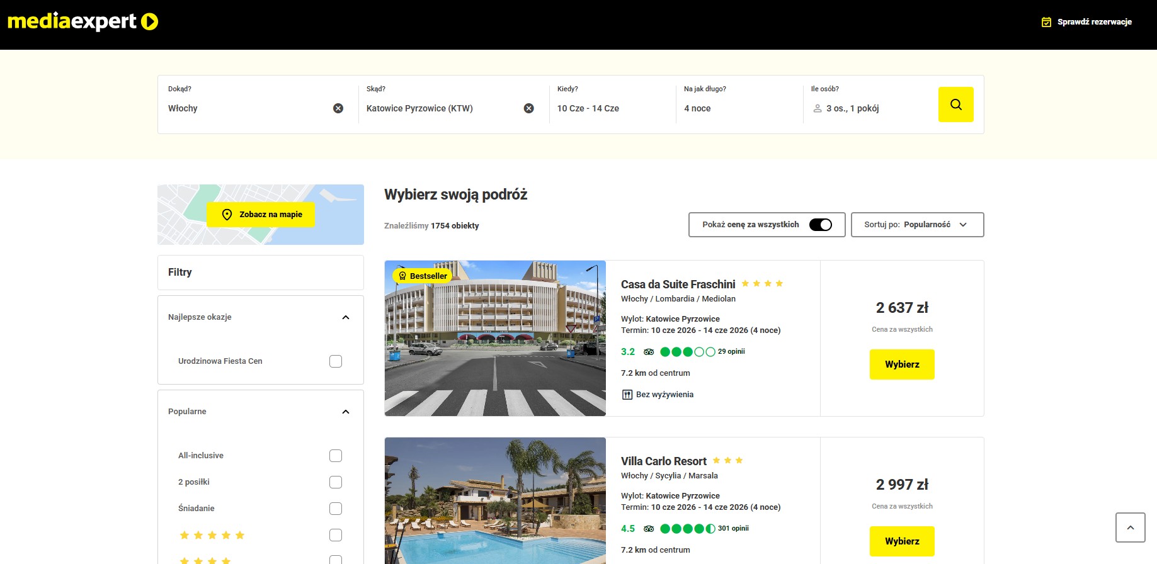The width and height of the screenshot is (1157, 564).
Task: Click the Znaleźliśmy 1754 obiekty text
Action: pos(431,226)
